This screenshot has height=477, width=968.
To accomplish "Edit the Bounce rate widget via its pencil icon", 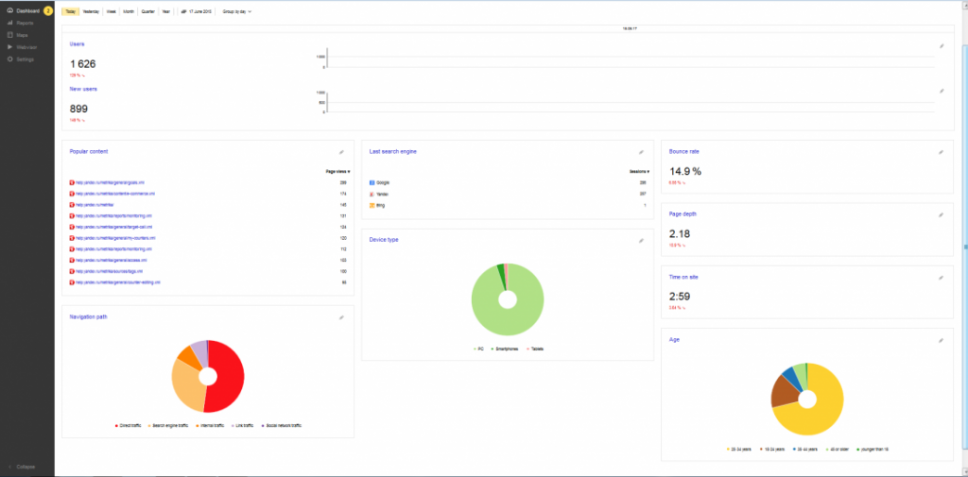I will click(x=941, y=152).
